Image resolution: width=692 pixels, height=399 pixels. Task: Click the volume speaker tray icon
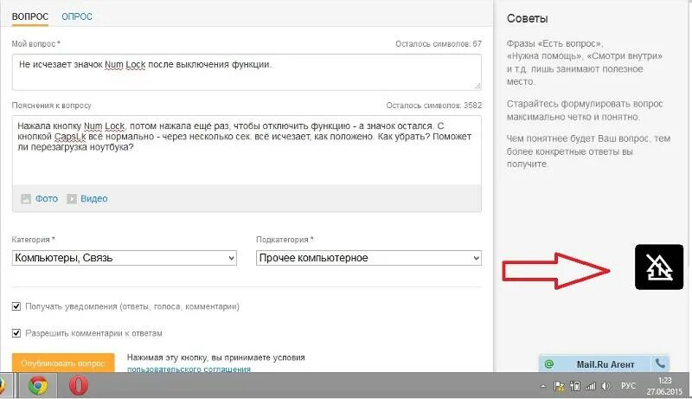pos(606,386)
